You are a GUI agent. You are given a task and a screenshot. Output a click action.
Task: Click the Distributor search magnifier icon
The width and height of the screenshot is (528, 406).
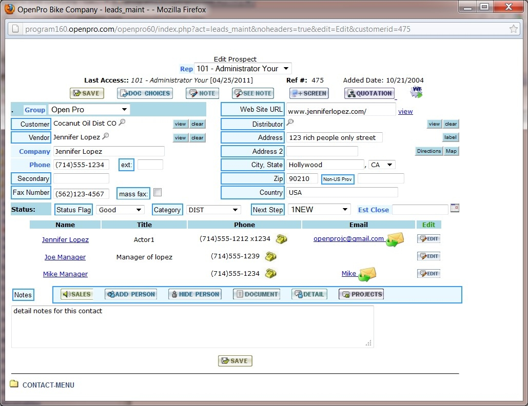(x=290, y=123)
